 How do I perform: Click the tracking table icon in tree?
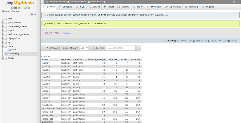click(x=9, y=54)
